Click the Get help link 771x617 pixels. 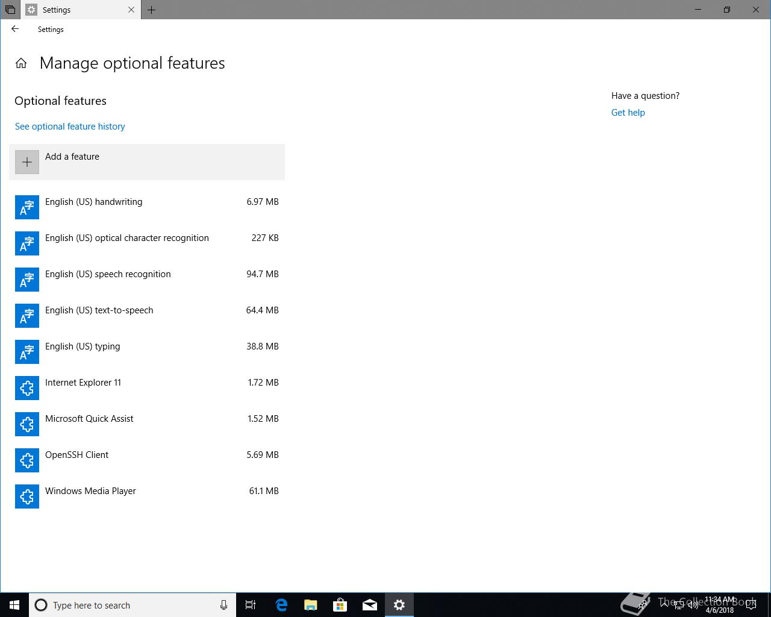(628, 113)
